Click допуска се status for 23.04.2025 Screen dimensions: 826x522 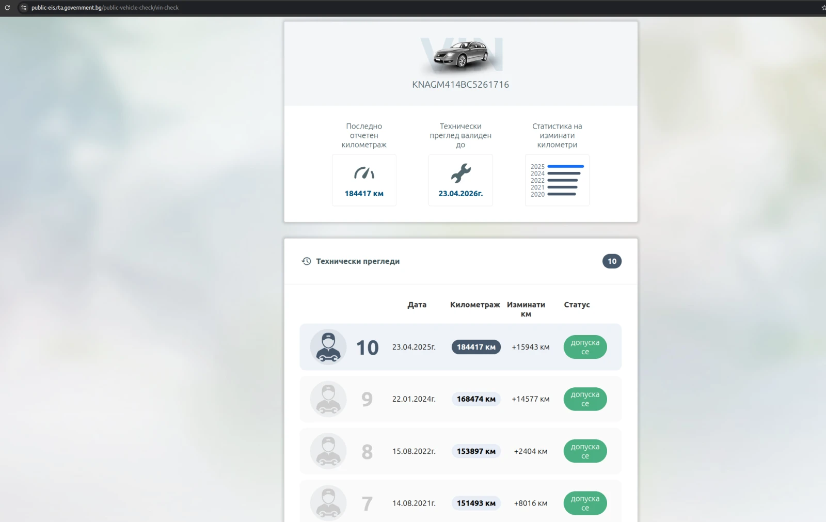tap(585, 347)
